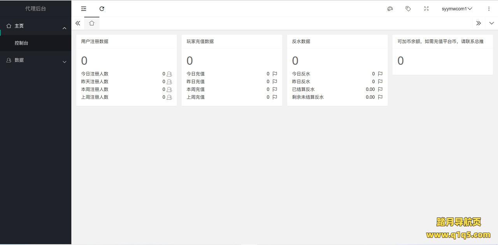Screen dimensions: 498x245
Task: Select the home tab
Action: pos(92,23)
